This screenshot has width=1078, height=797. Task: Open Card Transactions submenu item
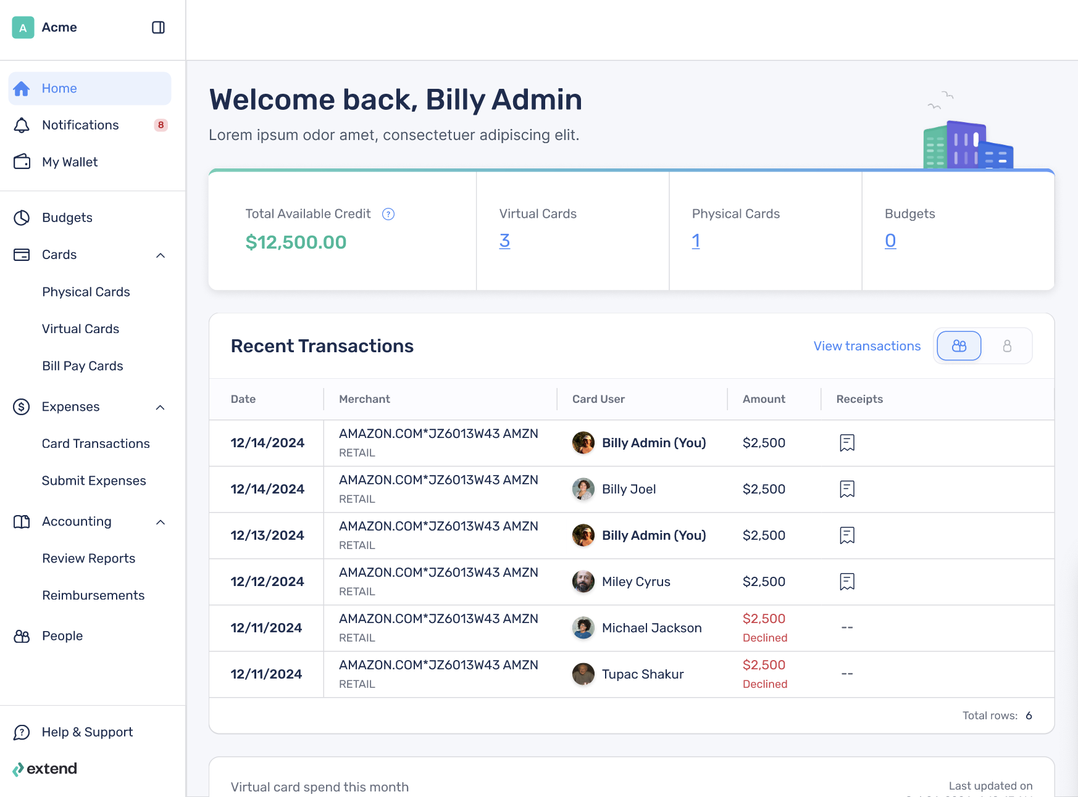[96, 444]
